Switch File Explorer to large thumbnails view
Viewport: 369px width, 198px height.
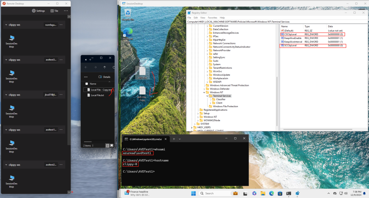coord(112,146)
